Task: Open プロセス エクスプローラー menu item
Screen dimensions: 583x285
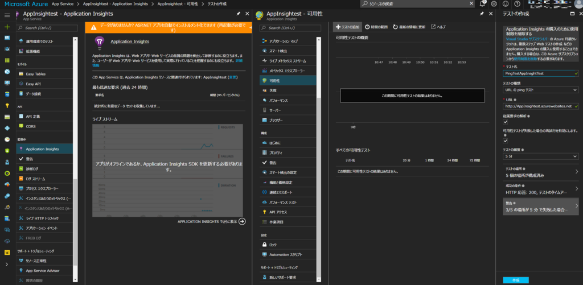Action: (44, 189)
